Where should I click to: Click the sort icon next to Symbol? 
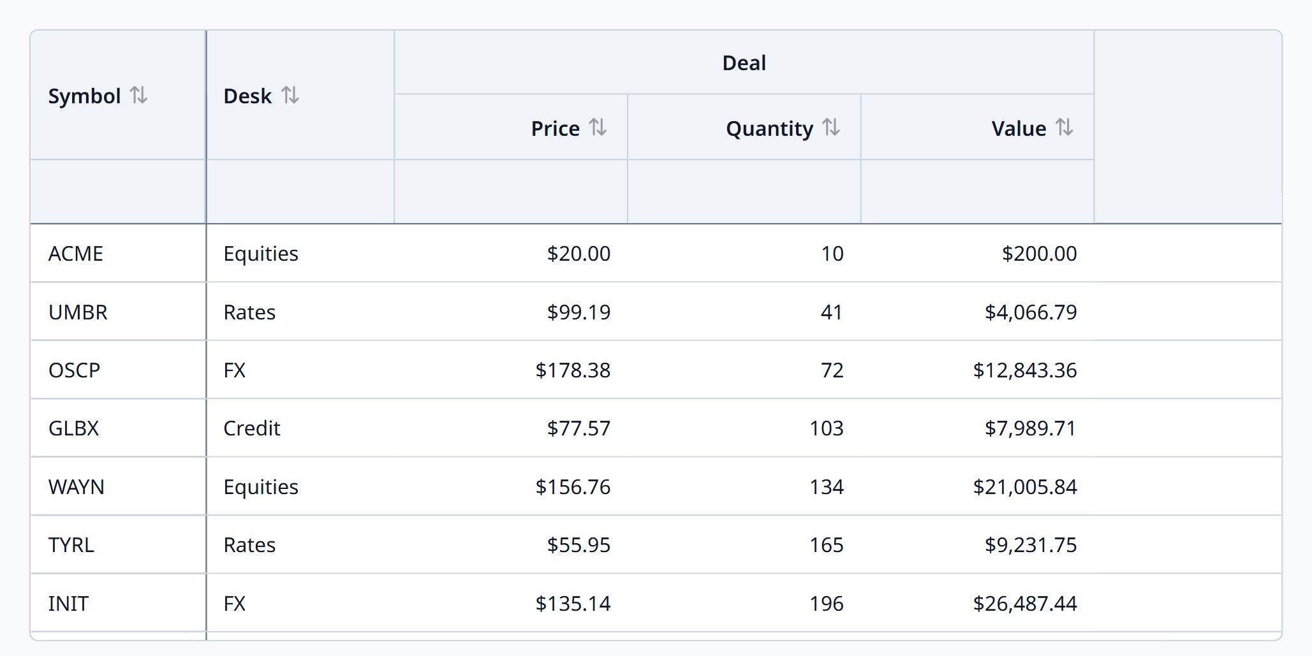138,96
